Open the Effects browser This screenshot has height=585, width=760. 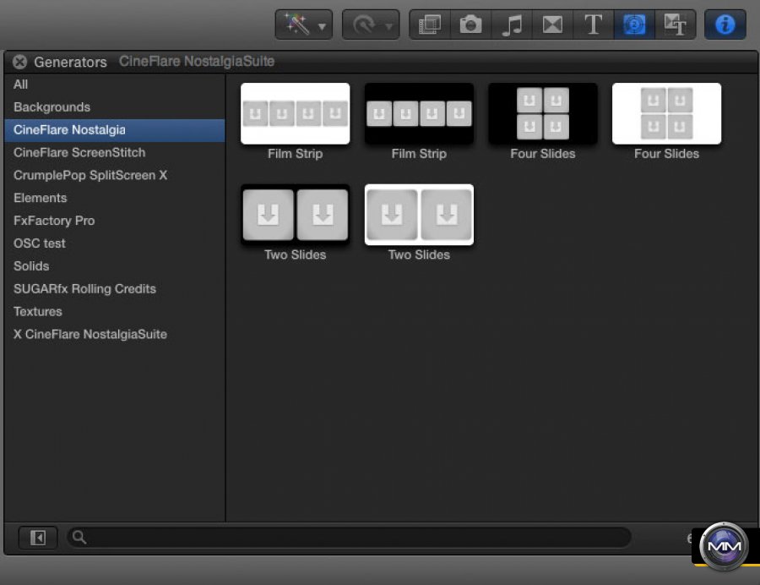tap(430, 25)
